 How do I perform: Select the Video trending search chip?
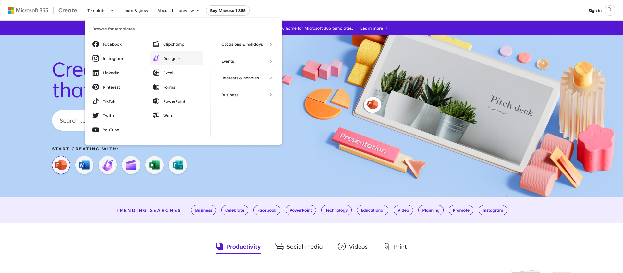pyautogui.click(x=403, y=210)
